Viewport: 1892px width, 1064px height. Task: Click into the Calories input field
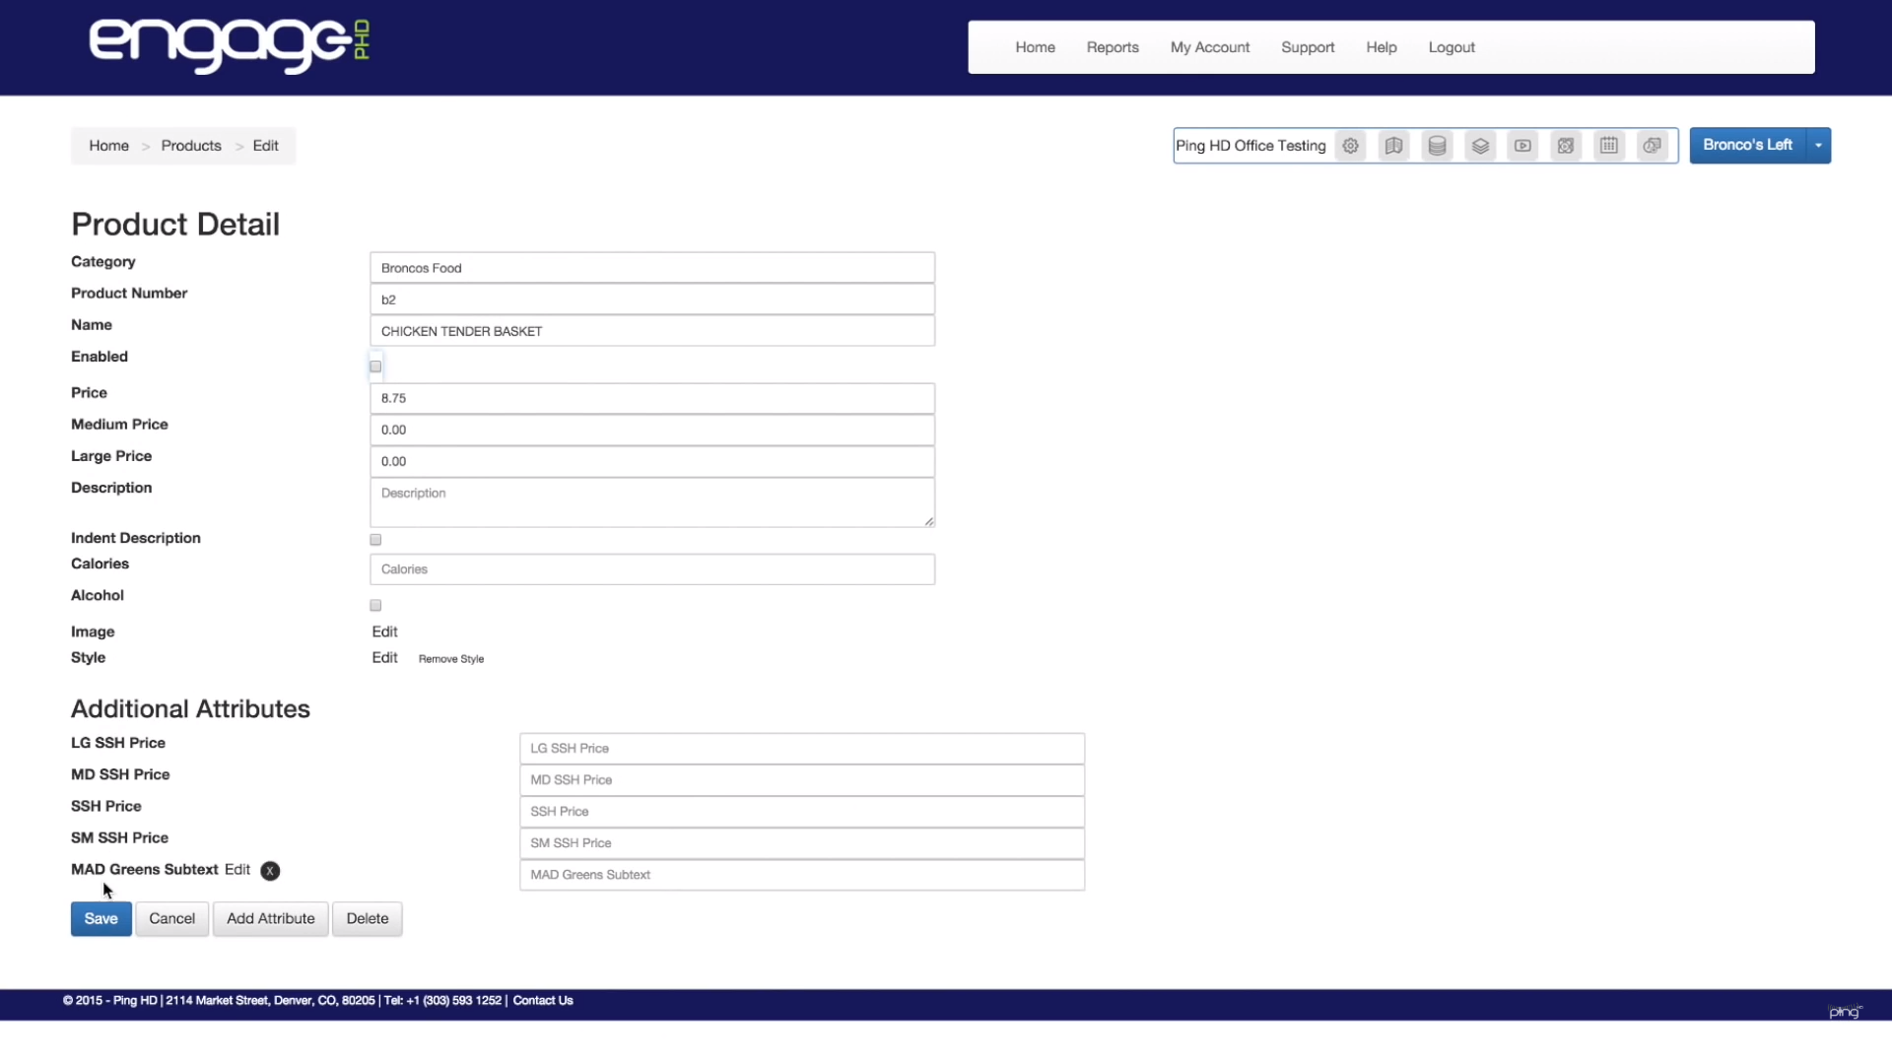click(651, 569)
